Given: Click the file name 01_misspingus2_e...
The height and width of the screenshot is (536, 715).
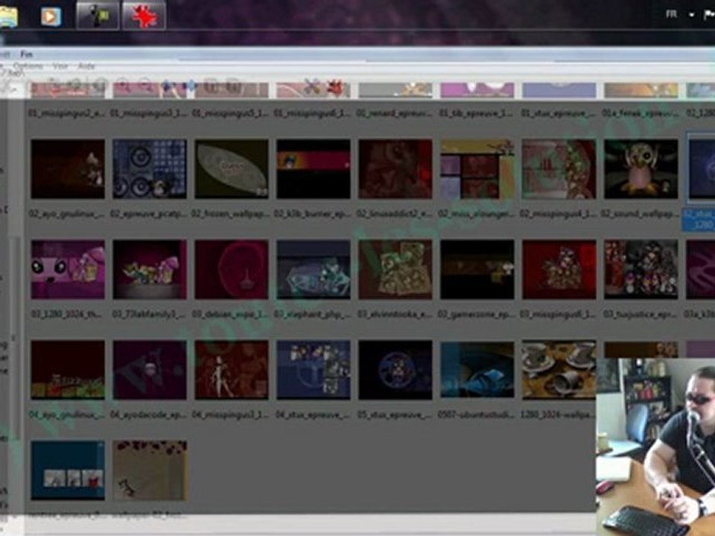Looking at the screenshot, I should coord(67,113).
